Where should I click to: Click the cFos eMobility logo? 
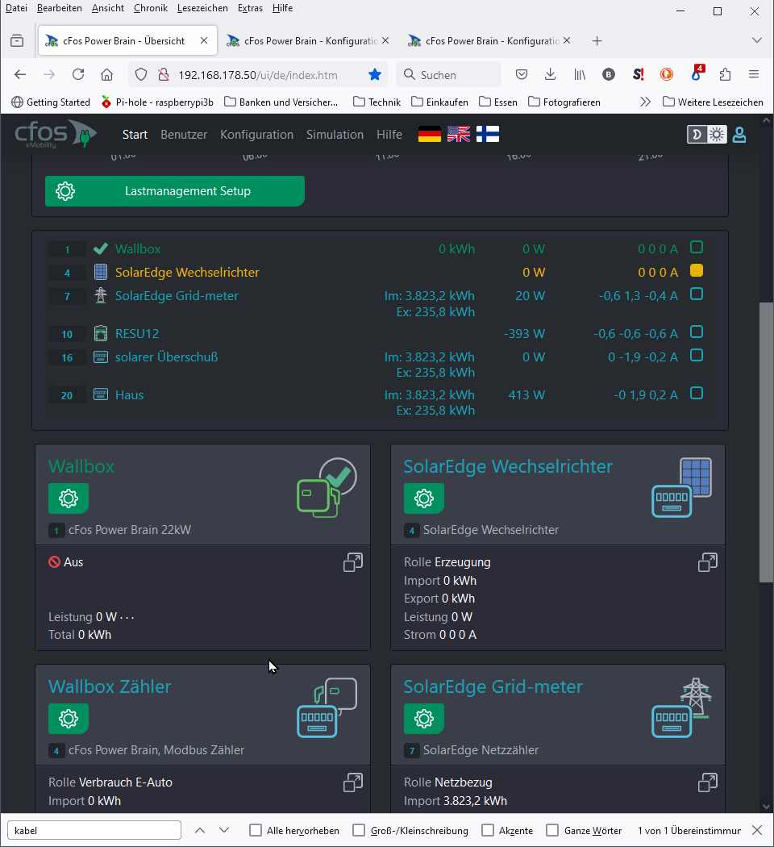pos(56,134)
